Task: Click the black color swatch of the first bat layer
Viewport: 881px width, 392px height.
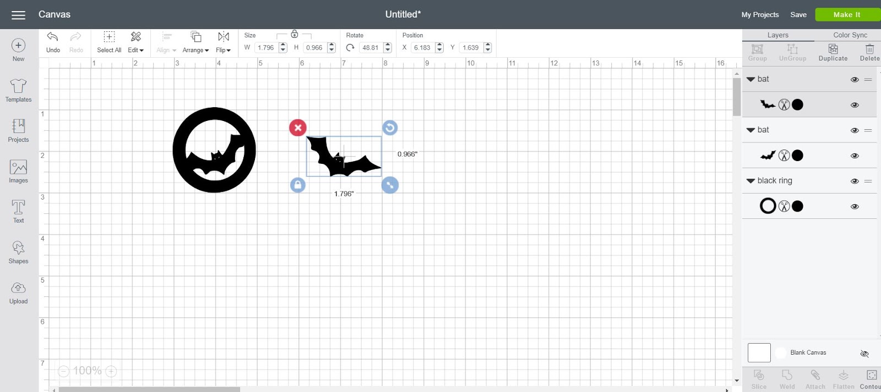Action: pyautogui.click(x=797, y=104)
